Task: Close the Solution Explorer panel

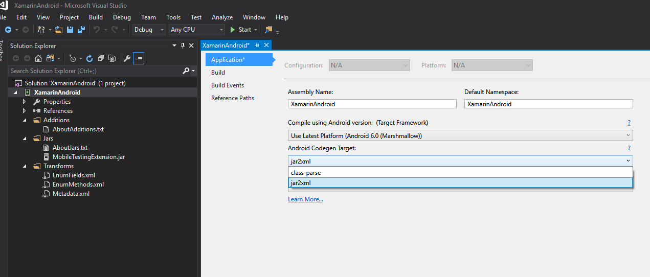Action: coord(191,46)
